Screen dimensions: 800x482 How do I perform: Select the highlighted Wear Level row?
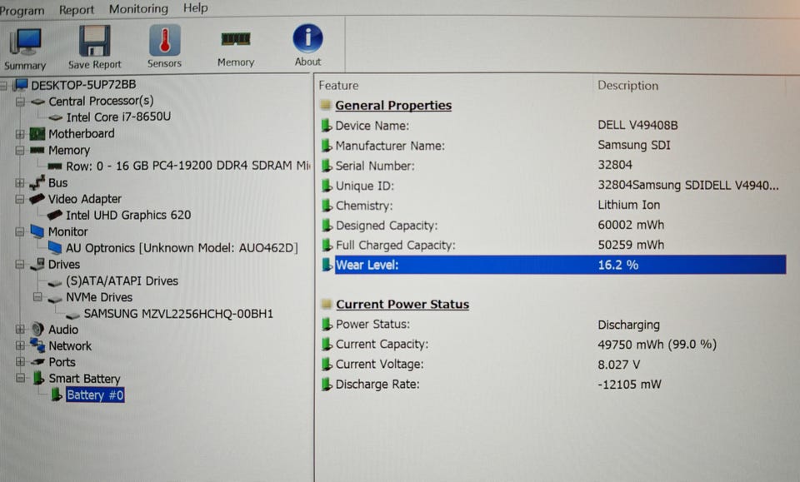(x=553, y=265)
